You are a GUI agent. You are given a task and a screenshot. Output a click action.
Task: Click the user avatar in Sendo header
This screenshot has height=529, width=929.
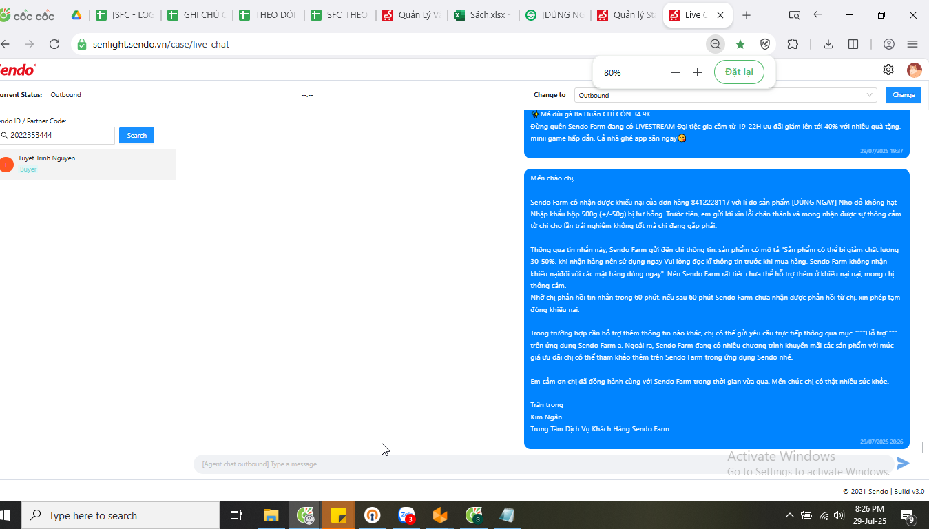point(915,70)
